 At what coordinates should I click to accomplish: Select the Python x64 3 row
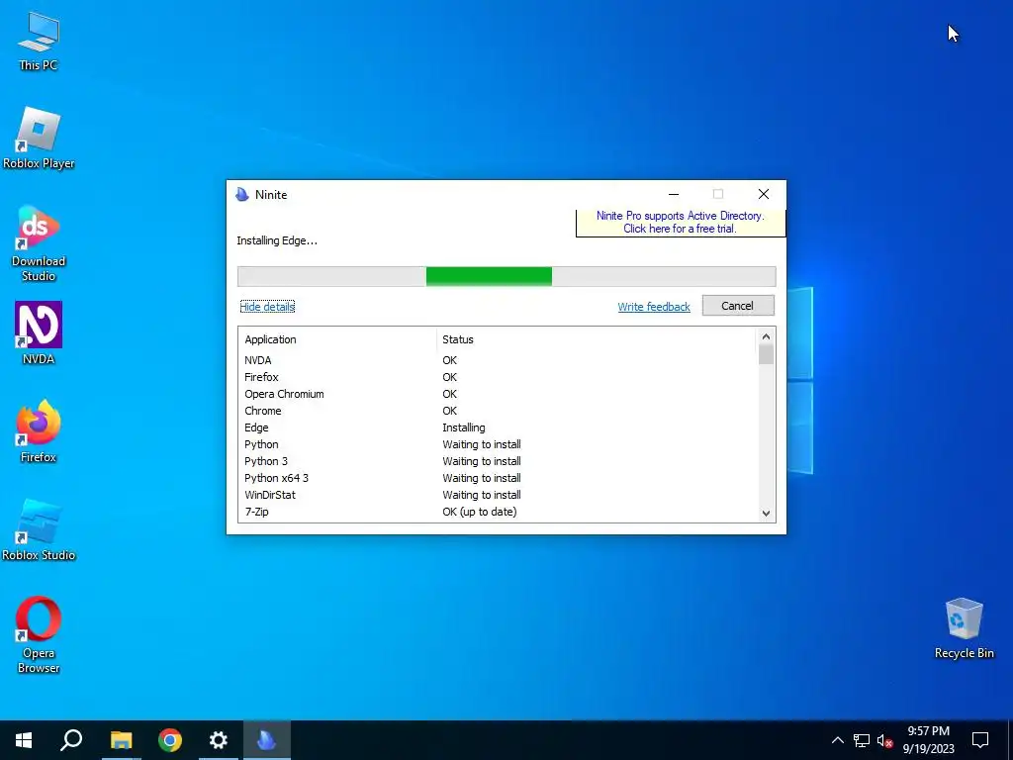point(498,478)
